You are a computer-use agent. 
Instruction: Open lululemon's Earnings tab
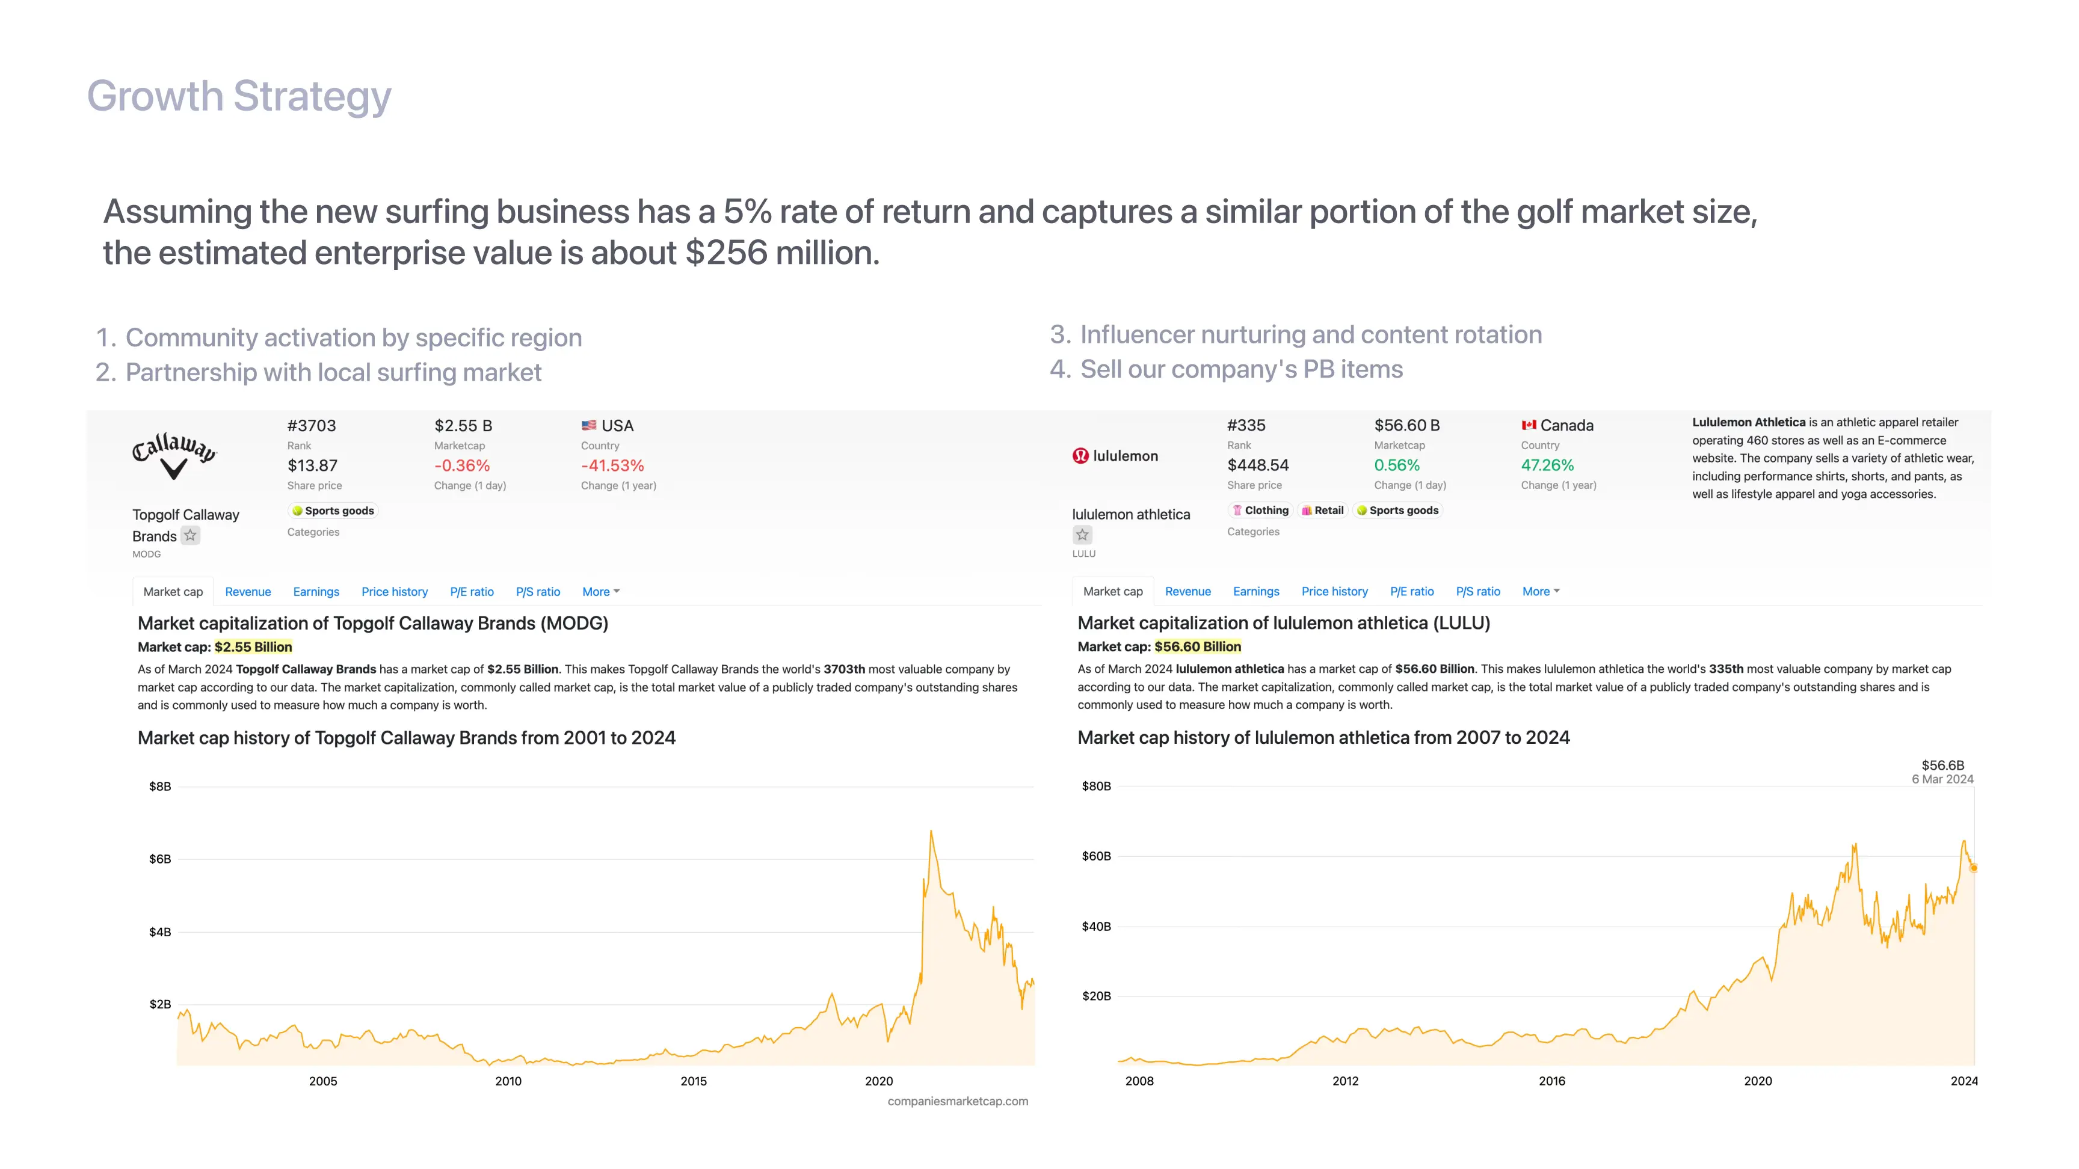[1256, 591]
